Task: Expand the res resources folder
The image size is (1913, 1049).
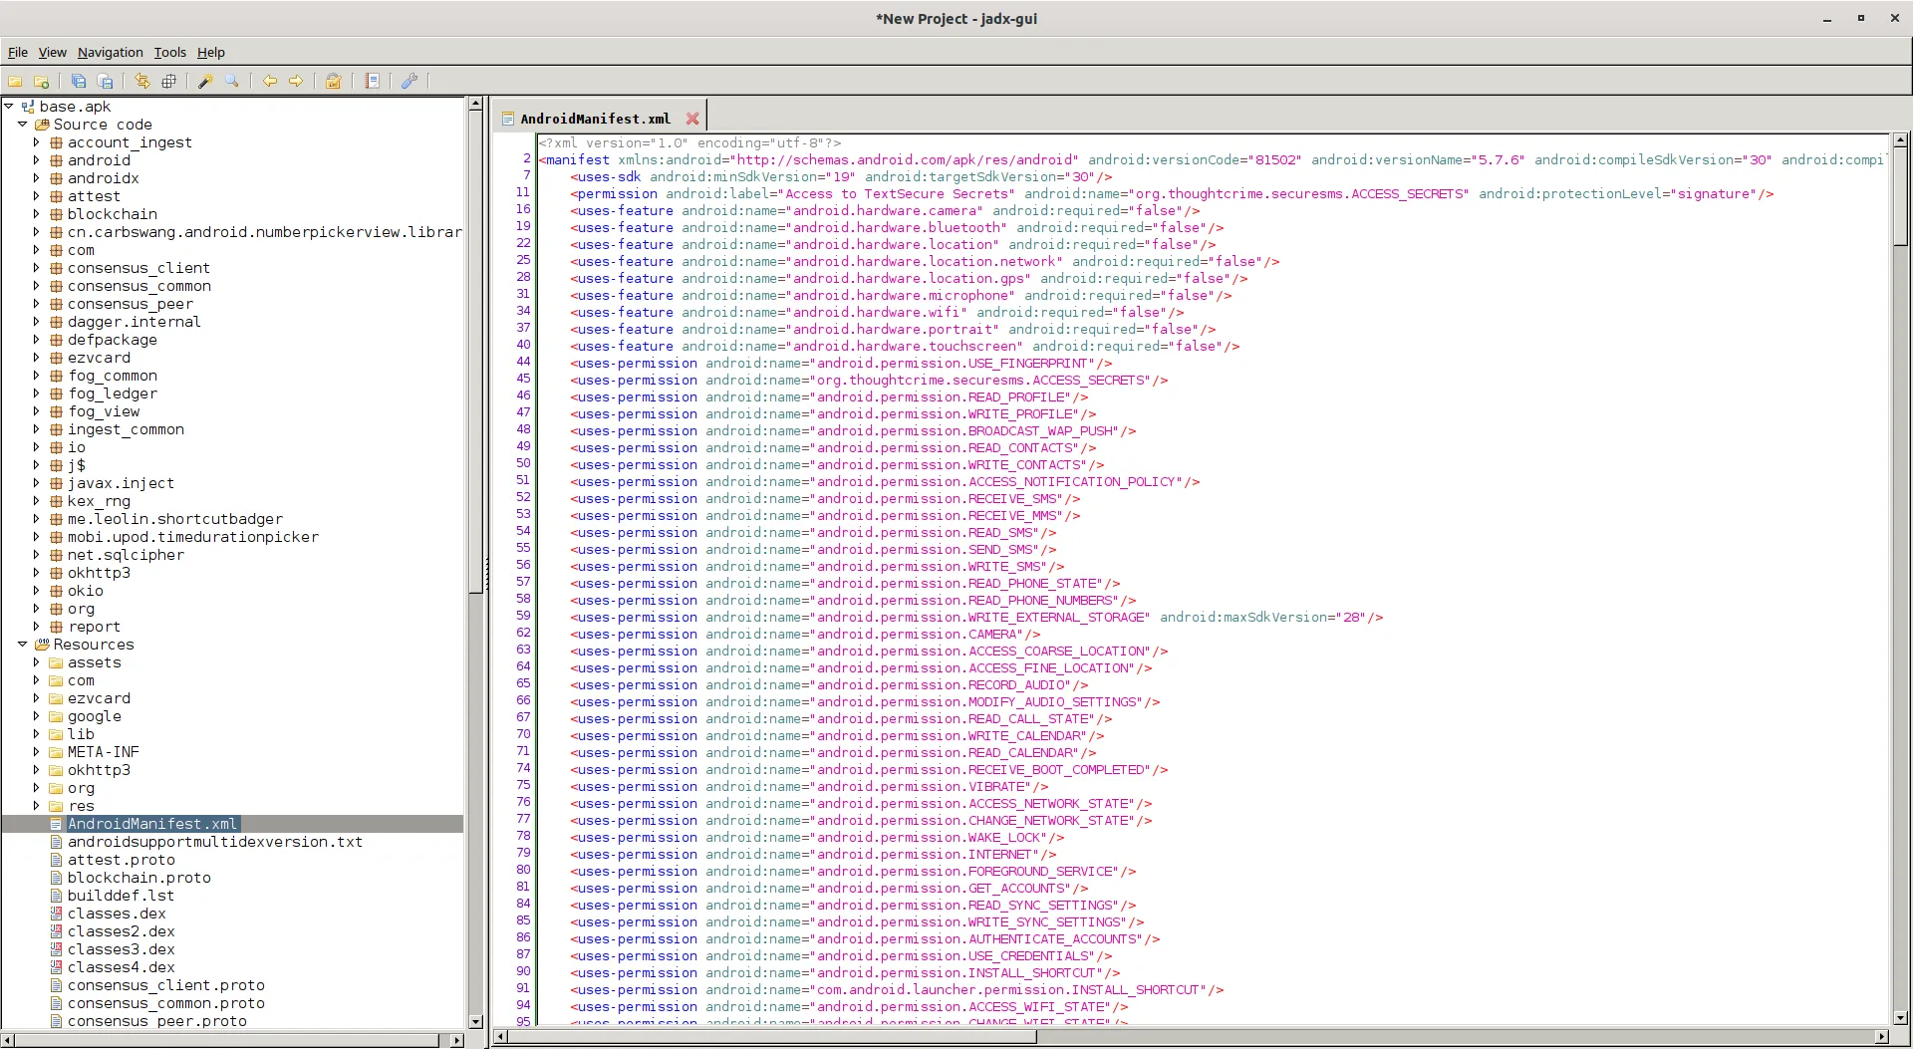Action: (x=37, y=806)
